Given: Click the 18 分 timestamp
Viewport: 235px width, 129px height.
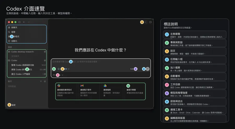Looking at the screenshot, I should (44, 65).
